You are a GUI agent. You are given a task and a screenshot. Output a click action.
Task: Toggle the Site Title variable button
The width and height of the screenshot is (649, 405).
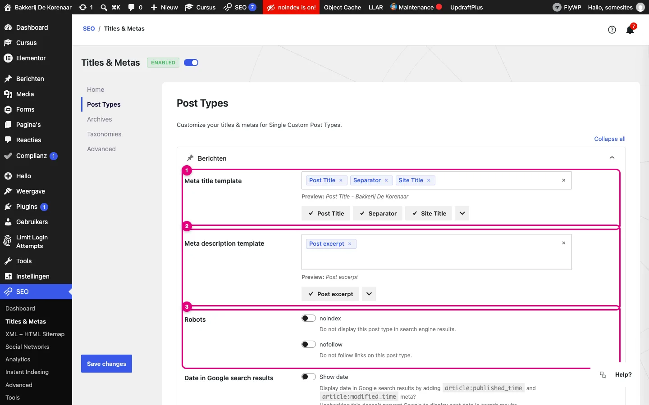429,213
